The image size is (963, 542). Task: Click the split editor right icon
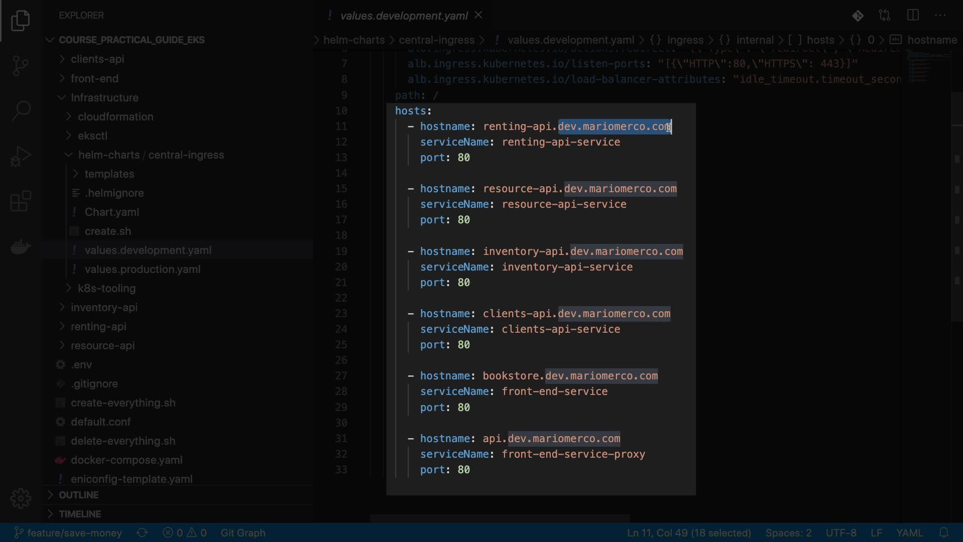[913, 16]
